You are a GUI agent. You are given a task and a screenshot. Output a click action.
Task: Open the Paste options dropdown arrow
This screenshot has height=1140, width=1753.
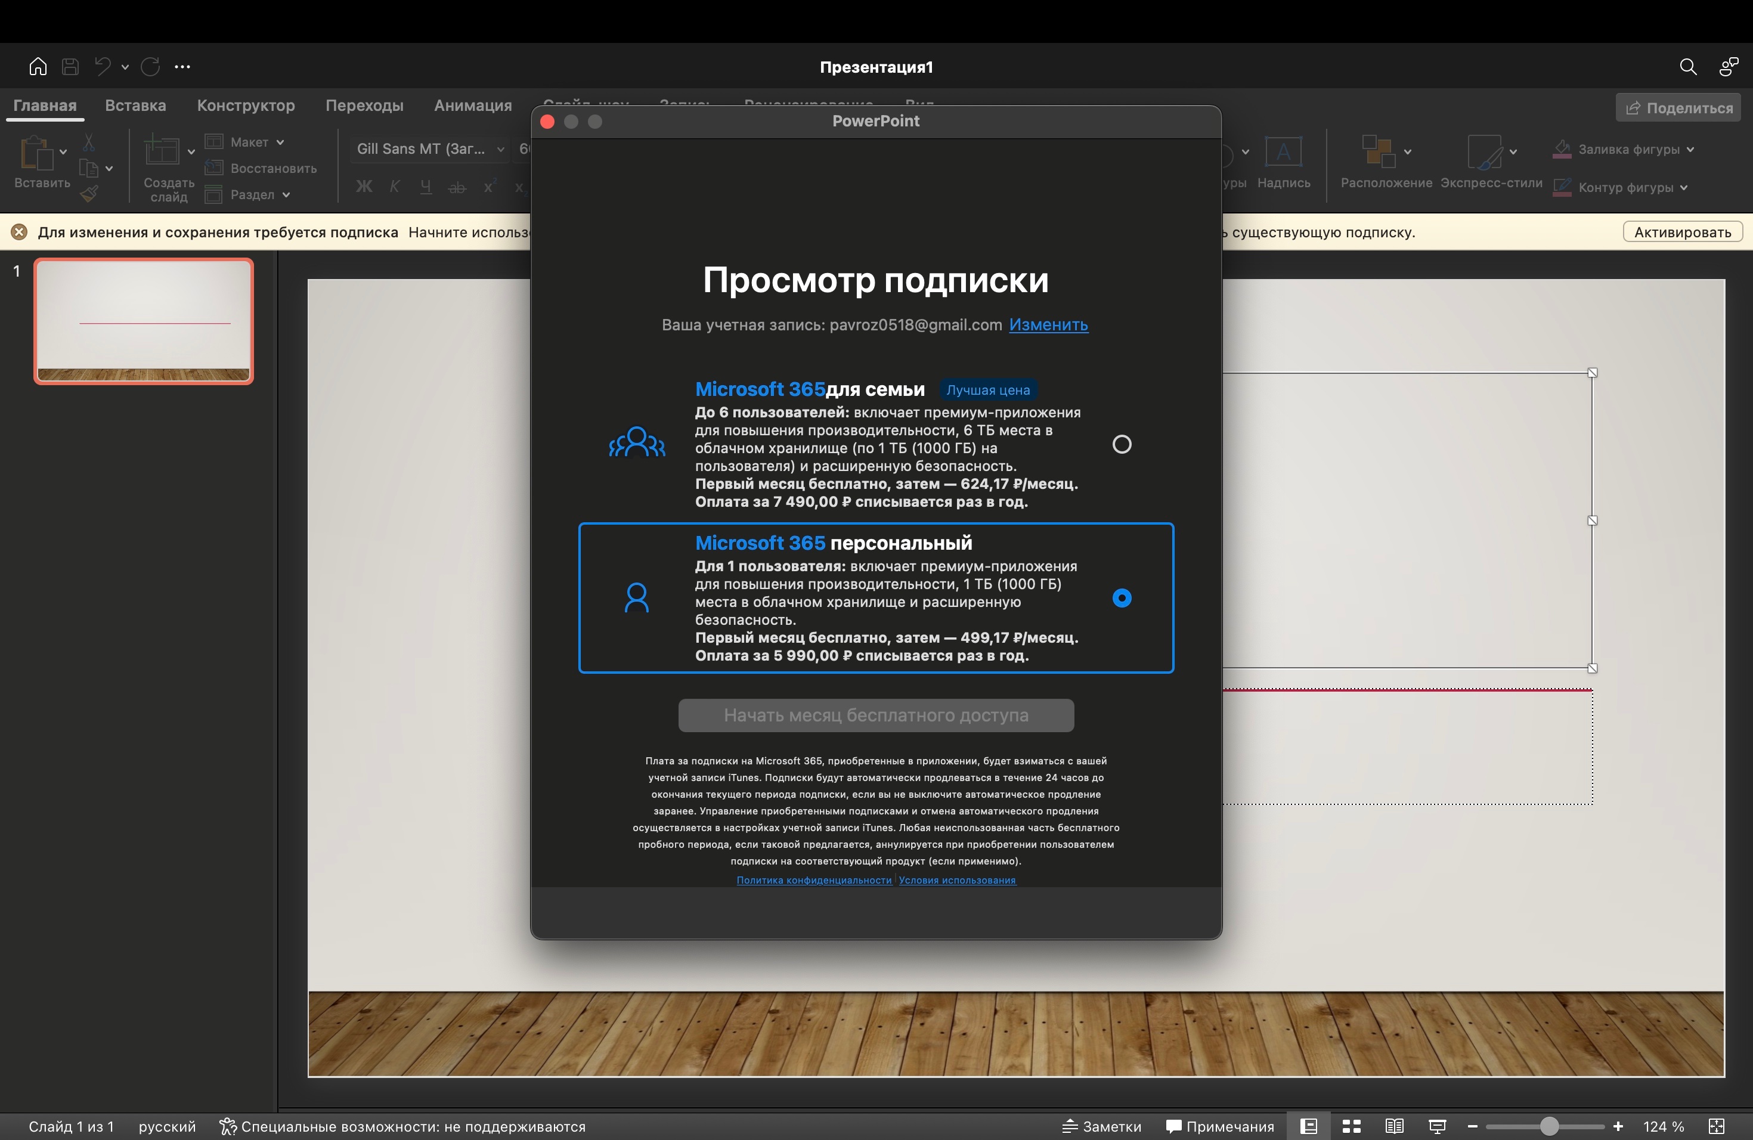pos(63,151)
